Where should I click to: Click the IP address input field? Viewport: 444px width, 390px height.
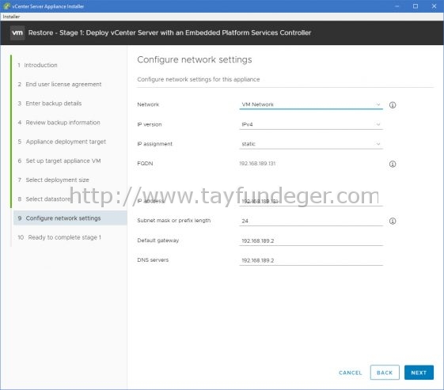pos(311,201)
